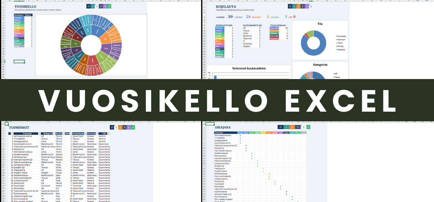Click orange page 2 button on Kojelauta
This screenshot has width=434, height=202.
[298, 6]
